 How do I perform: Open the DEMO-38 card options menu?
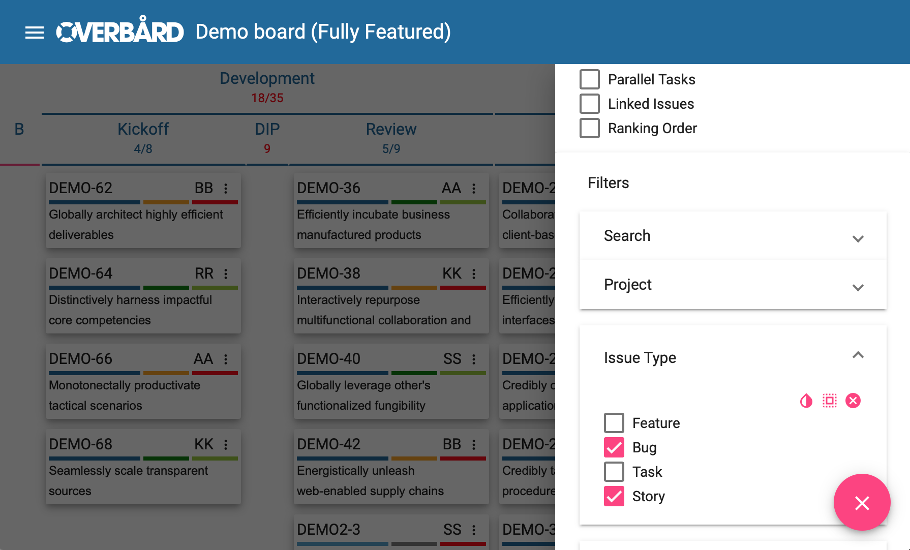(x=474, y=274)
